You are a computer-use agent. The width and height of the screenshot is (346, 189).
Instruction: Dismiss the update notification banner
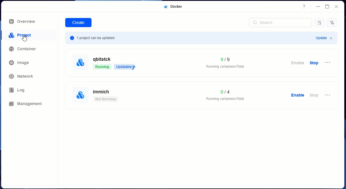[331, 38]
